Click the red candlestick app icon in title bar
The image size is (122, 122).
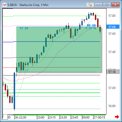[5, 5]
